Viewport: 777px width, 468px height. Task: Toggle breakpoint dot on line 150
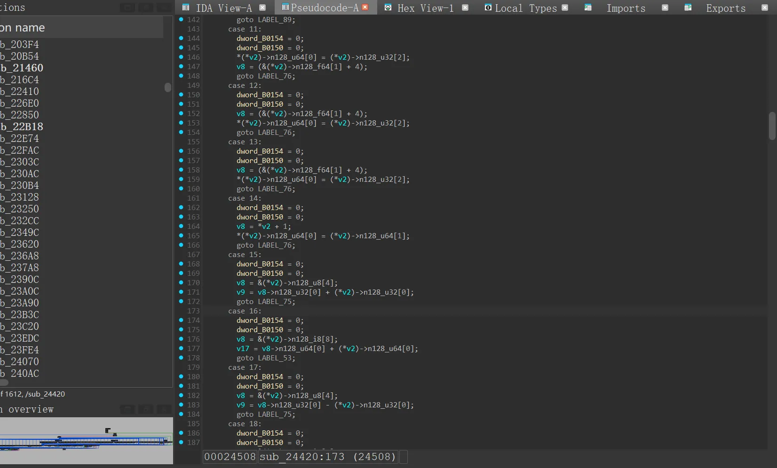[x=181, y=94]
